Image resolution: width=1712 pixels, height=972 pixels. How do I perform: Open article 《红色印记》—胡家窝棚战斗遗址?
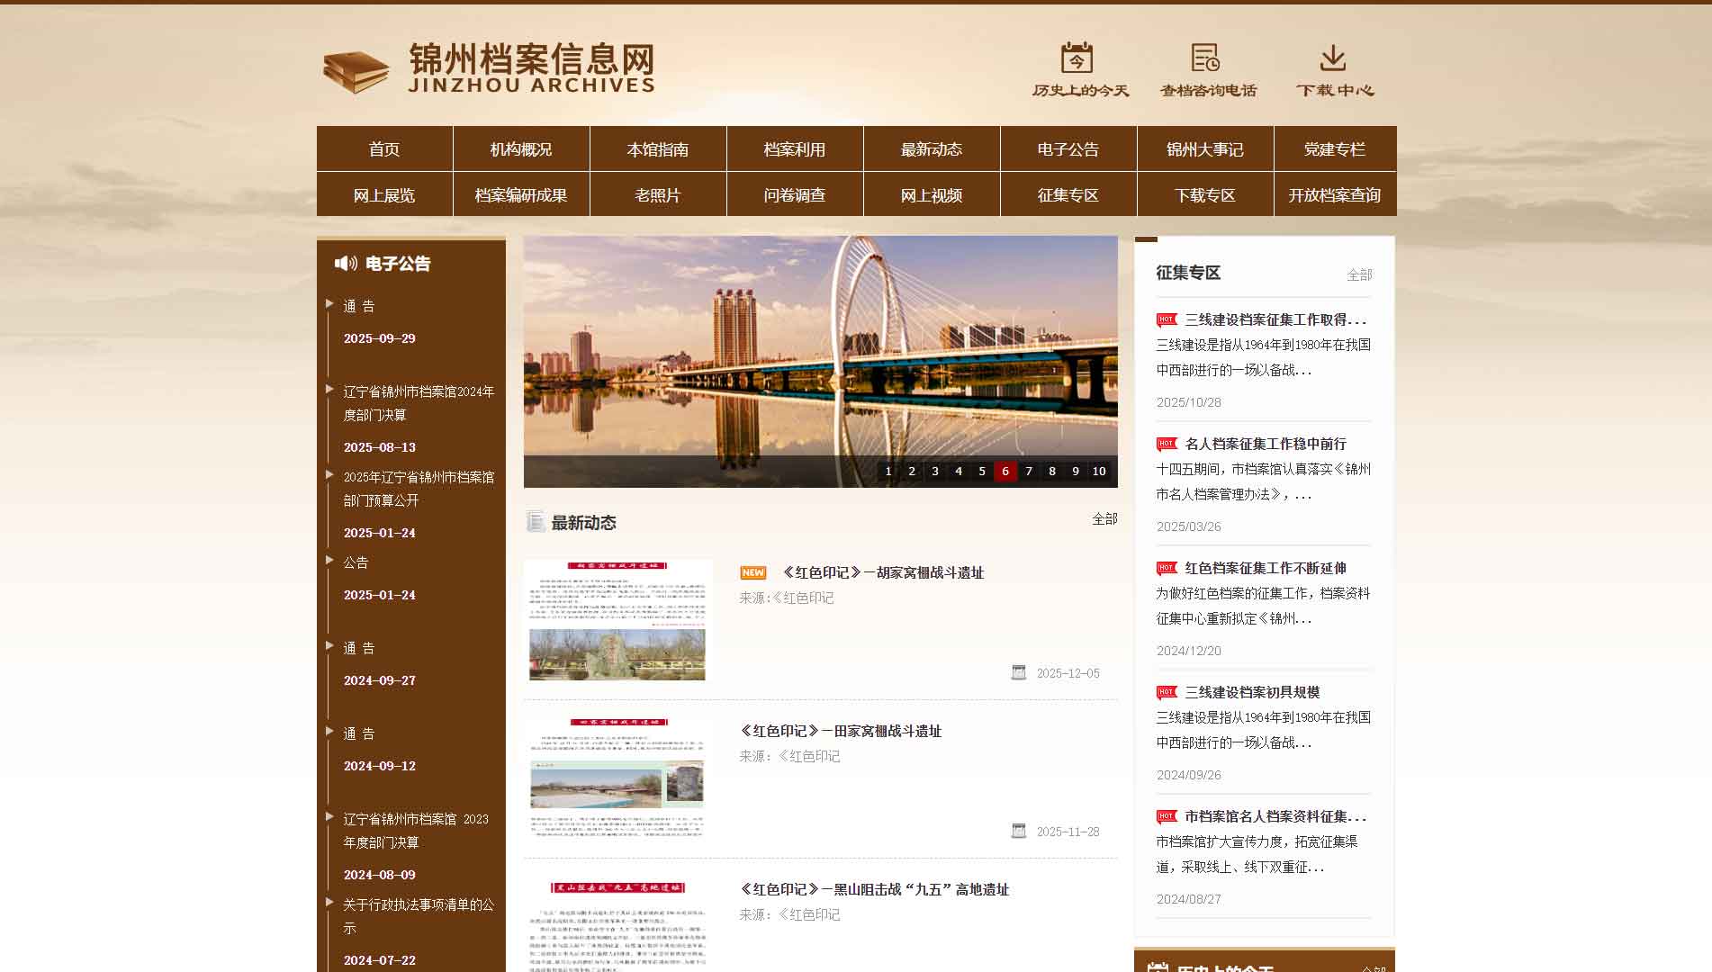click(883, 572)
